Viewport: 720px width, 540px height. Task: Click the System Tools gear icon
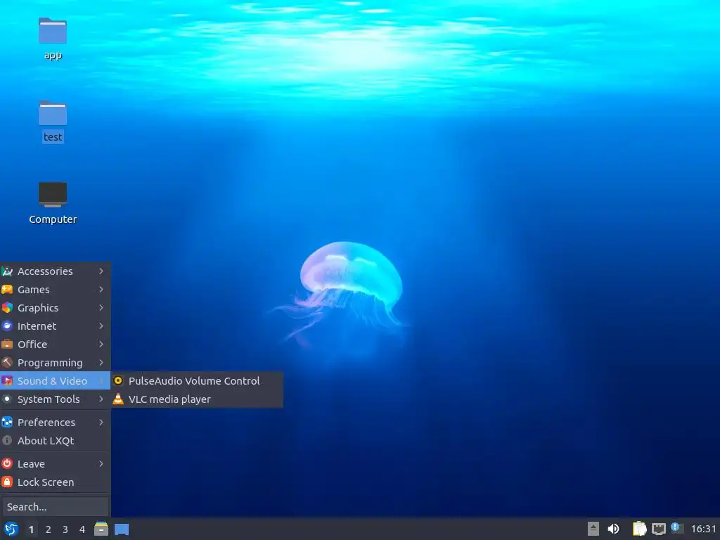(x=7, y=399)
